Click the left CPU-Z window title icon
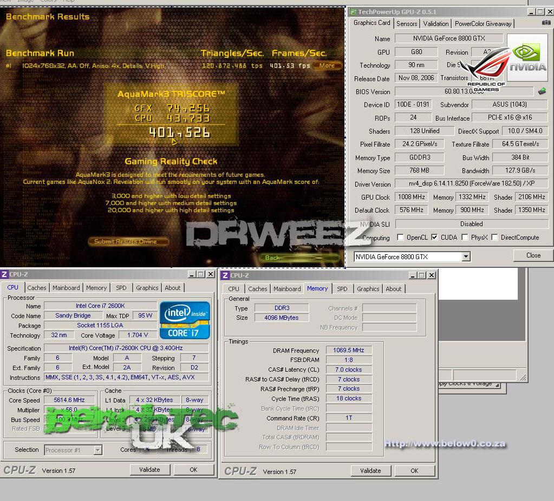Viewport: 554px width, 501px height. click(x=4, y=274)
